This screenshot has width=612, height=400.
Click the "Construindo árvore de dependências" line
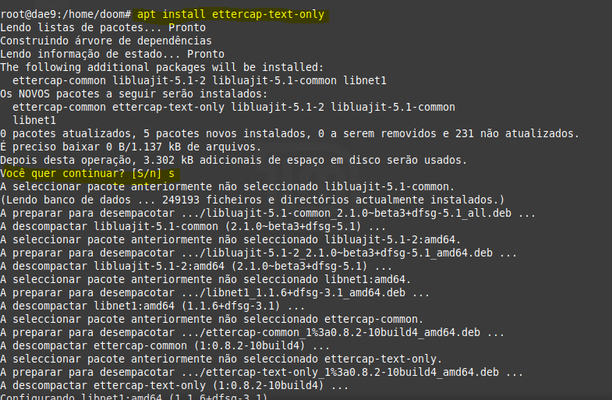coord(105,41)
